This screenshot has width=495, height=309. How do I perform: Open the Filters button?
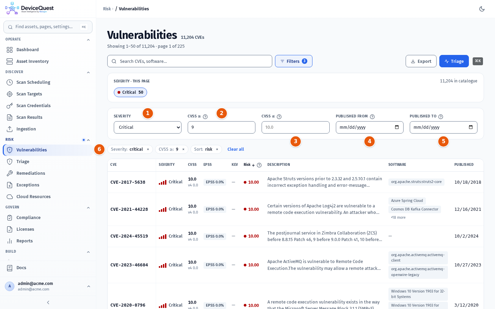(x=294, y=61)
